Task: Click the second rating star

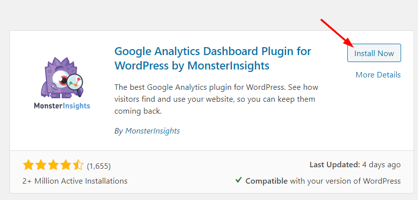Action: coord(40,165)
